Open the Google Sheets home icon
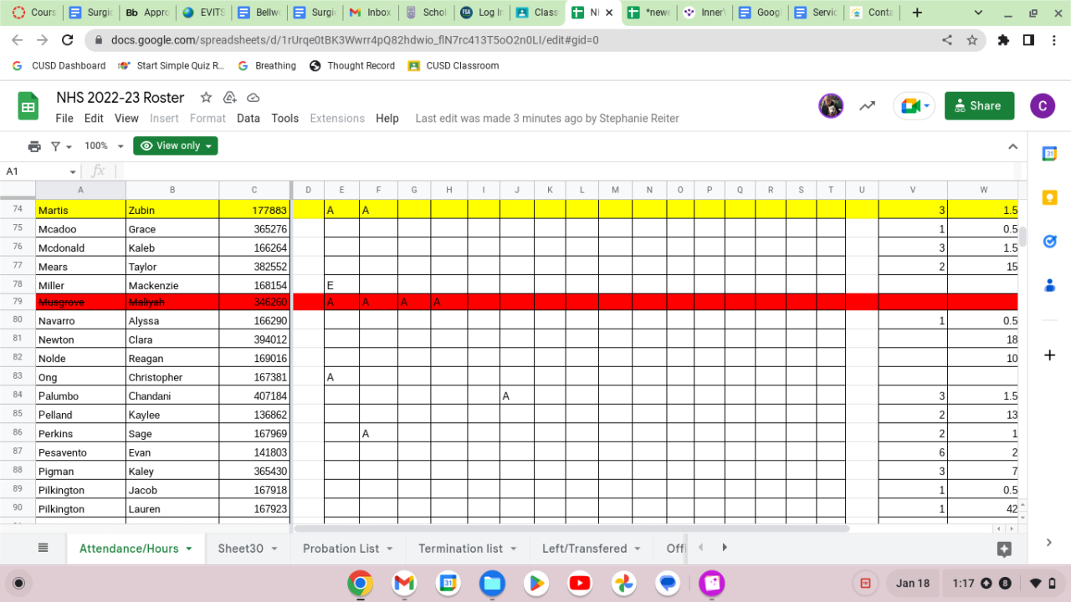The width and height of the screenshot is (1071, 602). (28, 106)
